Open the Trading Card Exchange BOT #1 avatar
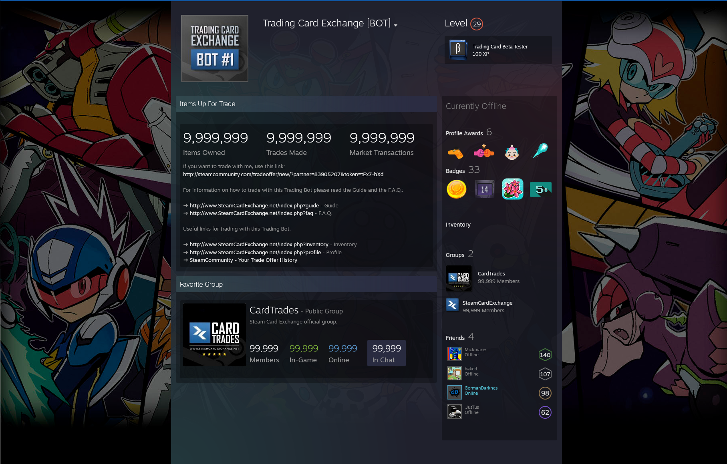Screen dimensions: 727x464 pyautogui.click(x=215, y=48)
